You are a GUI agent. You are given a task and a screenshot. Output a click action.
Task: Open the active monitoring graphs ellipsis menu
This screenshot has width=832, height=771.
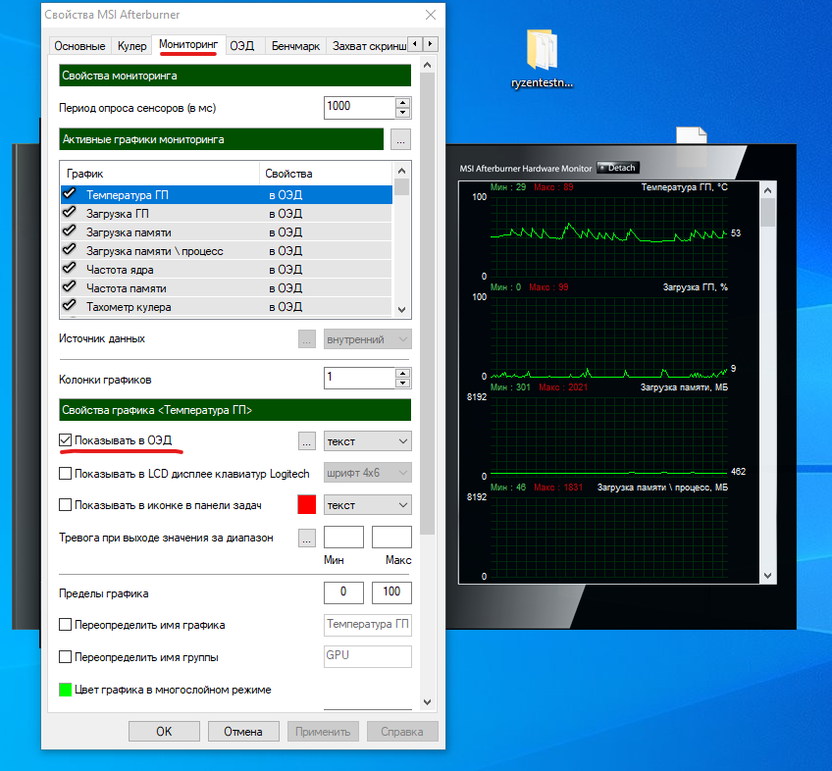[400, 139]
